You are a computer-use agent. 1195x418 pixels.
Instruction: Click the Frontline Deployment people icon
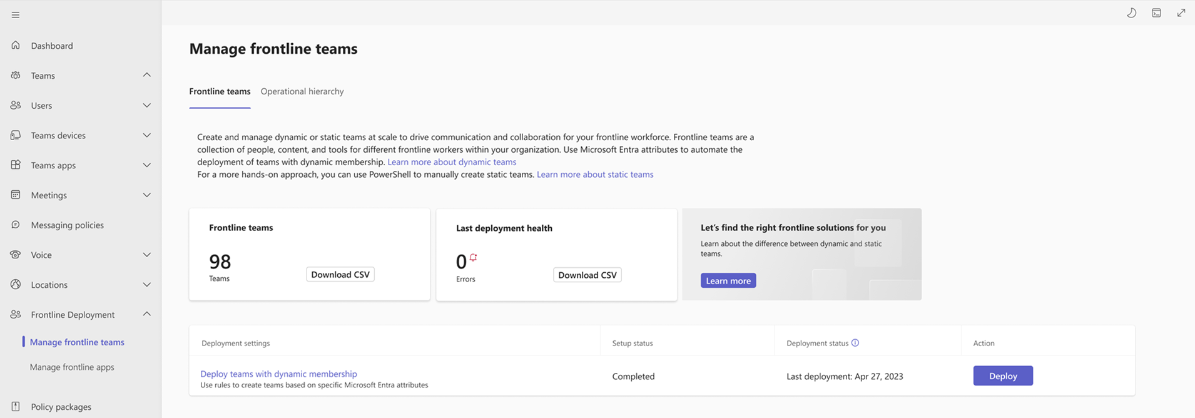[16, 314]
